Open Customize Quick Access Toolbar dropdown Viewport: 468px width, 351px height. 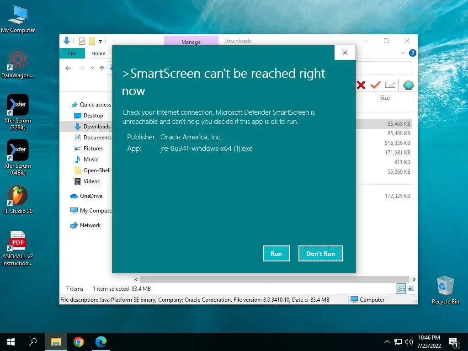(x=100, y=41)
